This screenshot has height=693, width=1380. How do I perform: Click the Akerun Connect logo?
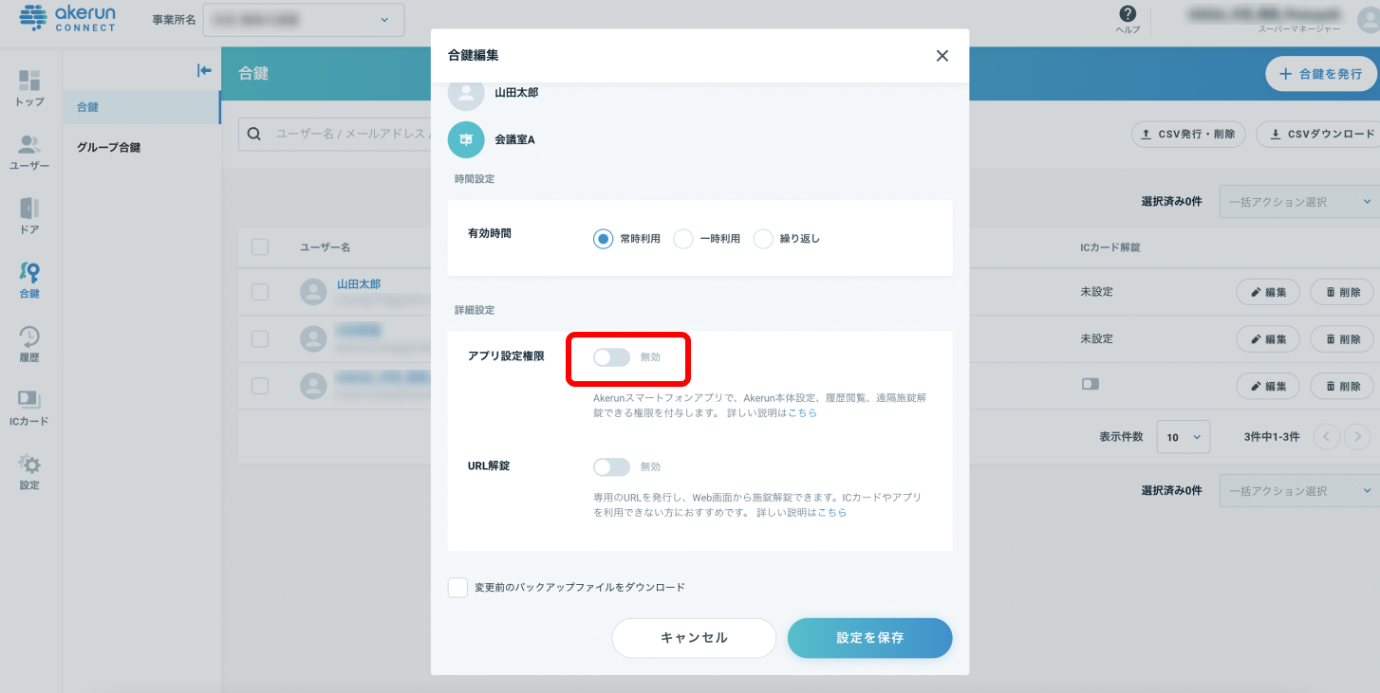click(x=67, y=18)
